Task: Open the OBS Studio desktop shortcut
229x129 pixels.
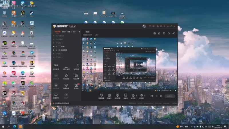Action: [x=23, y=44]
